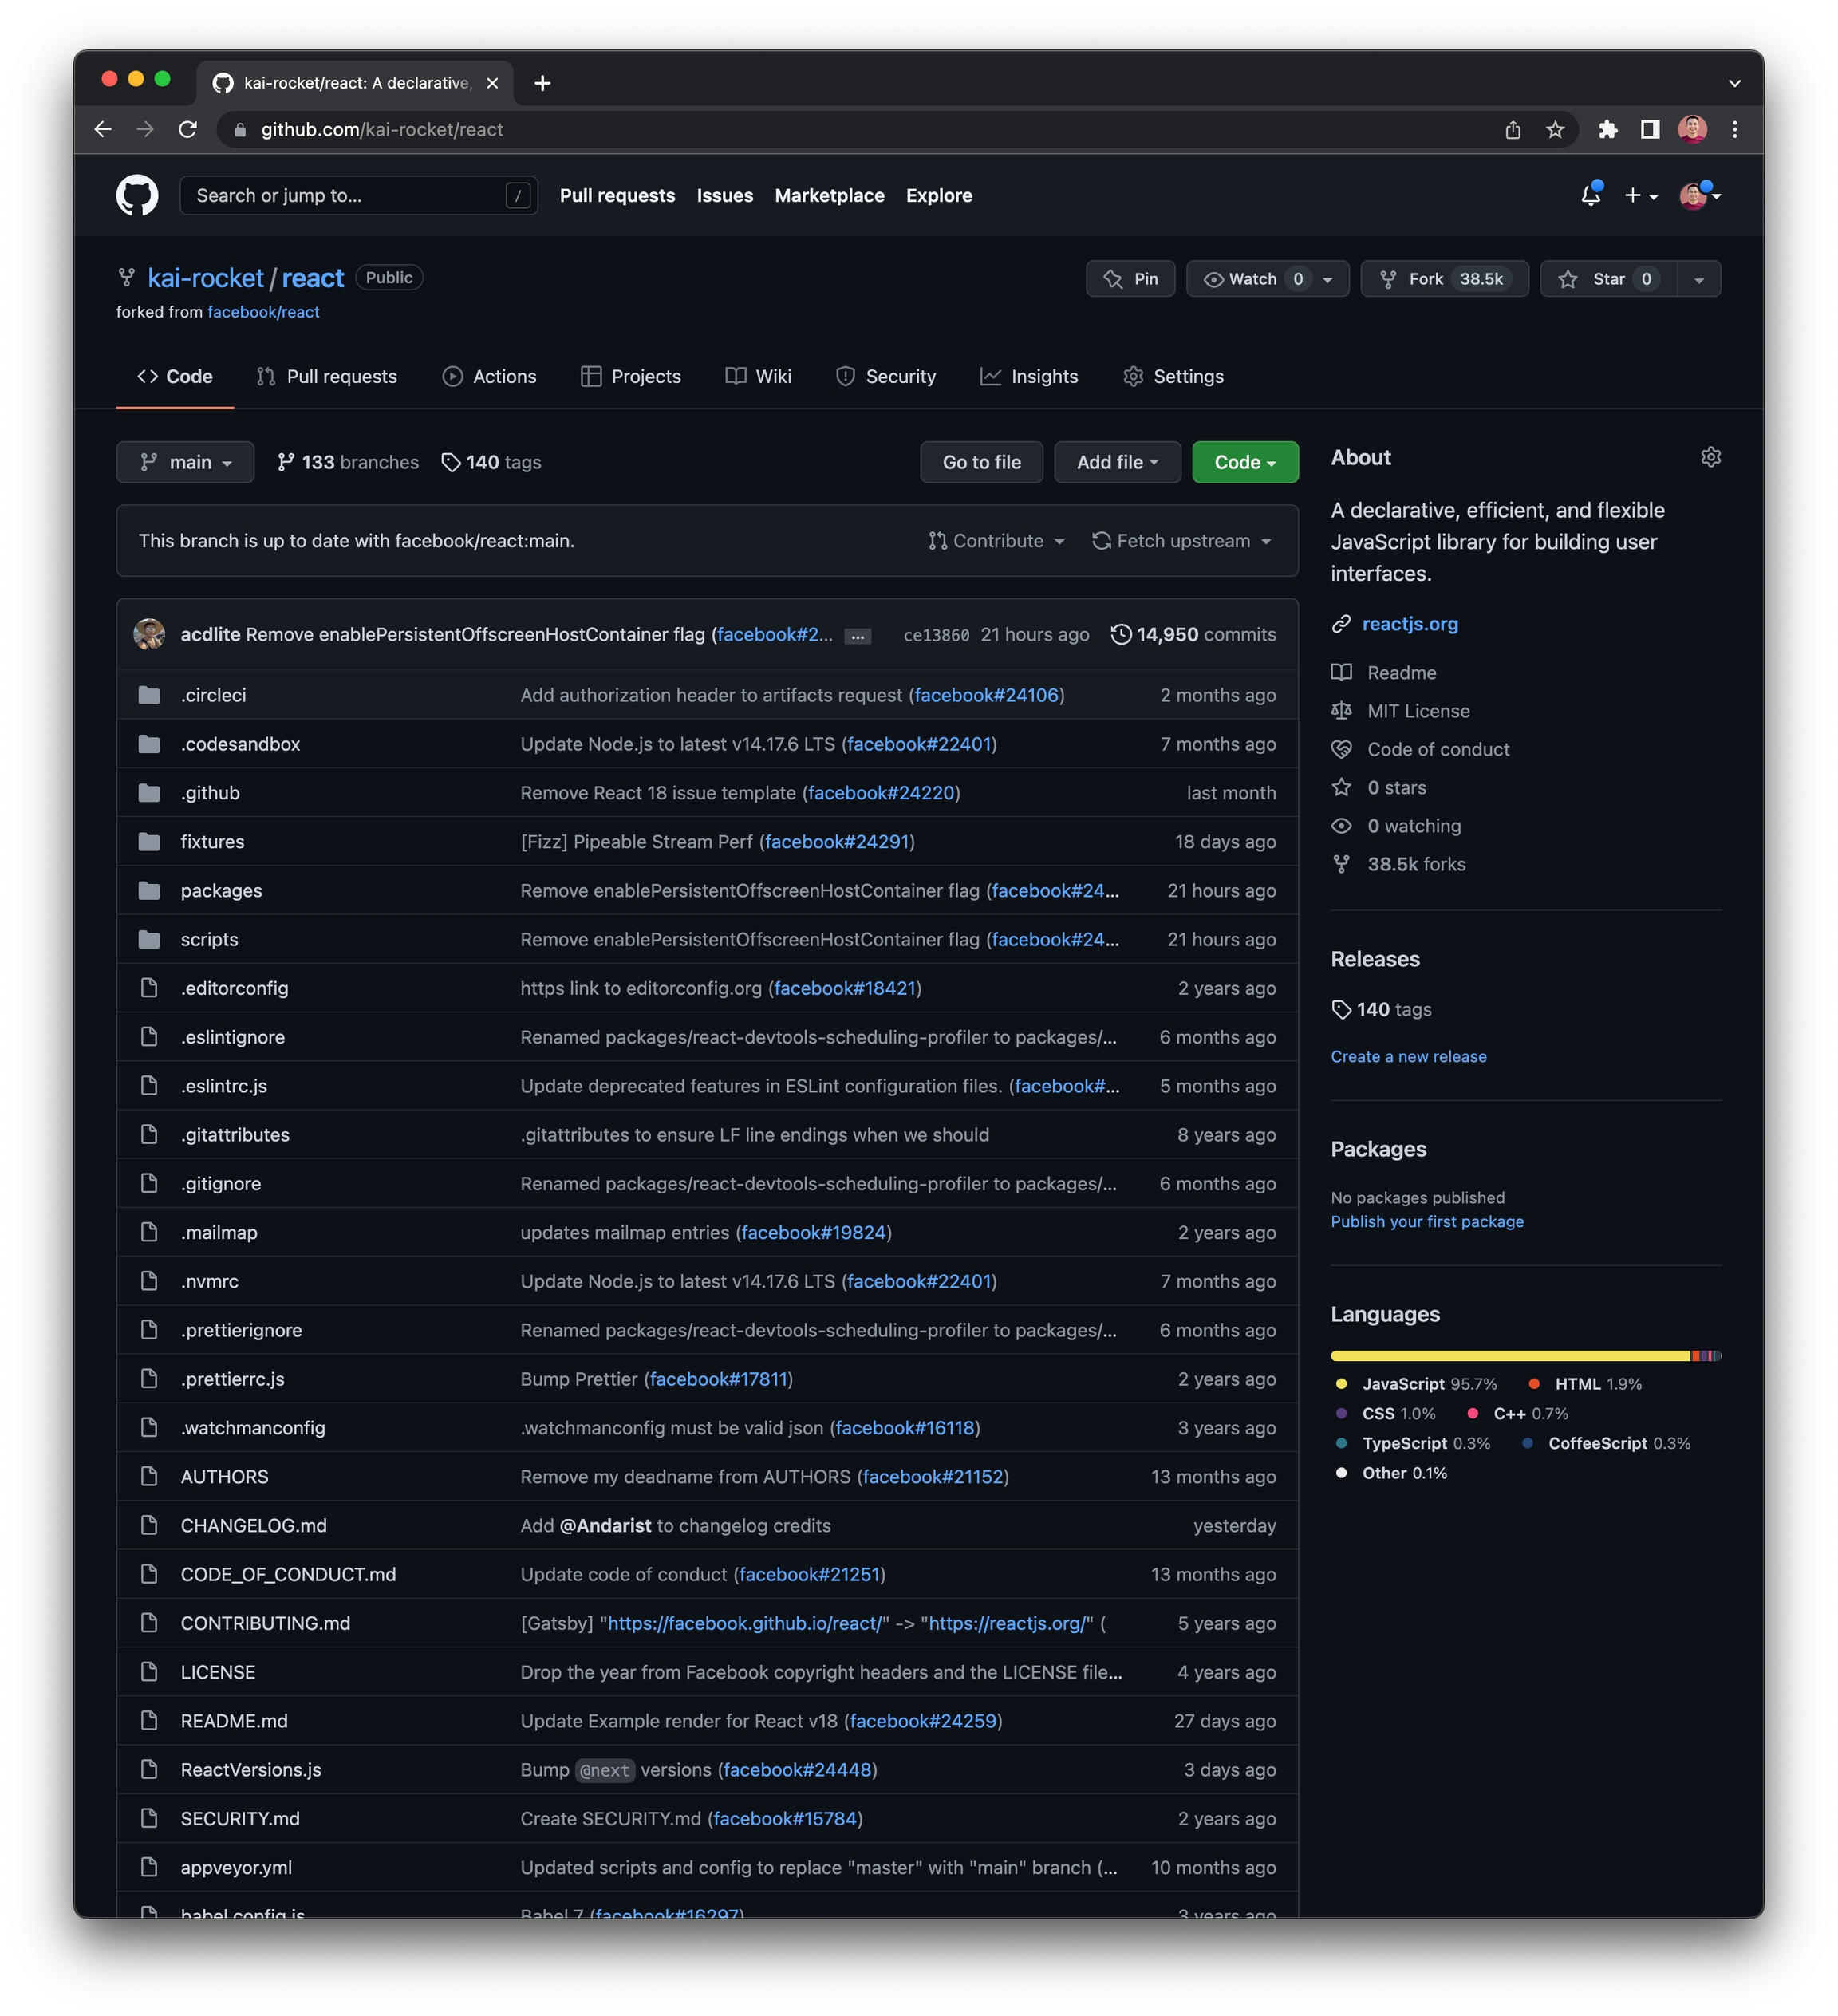
Task: Click the About section gear icon
Action: point(1710,457)
